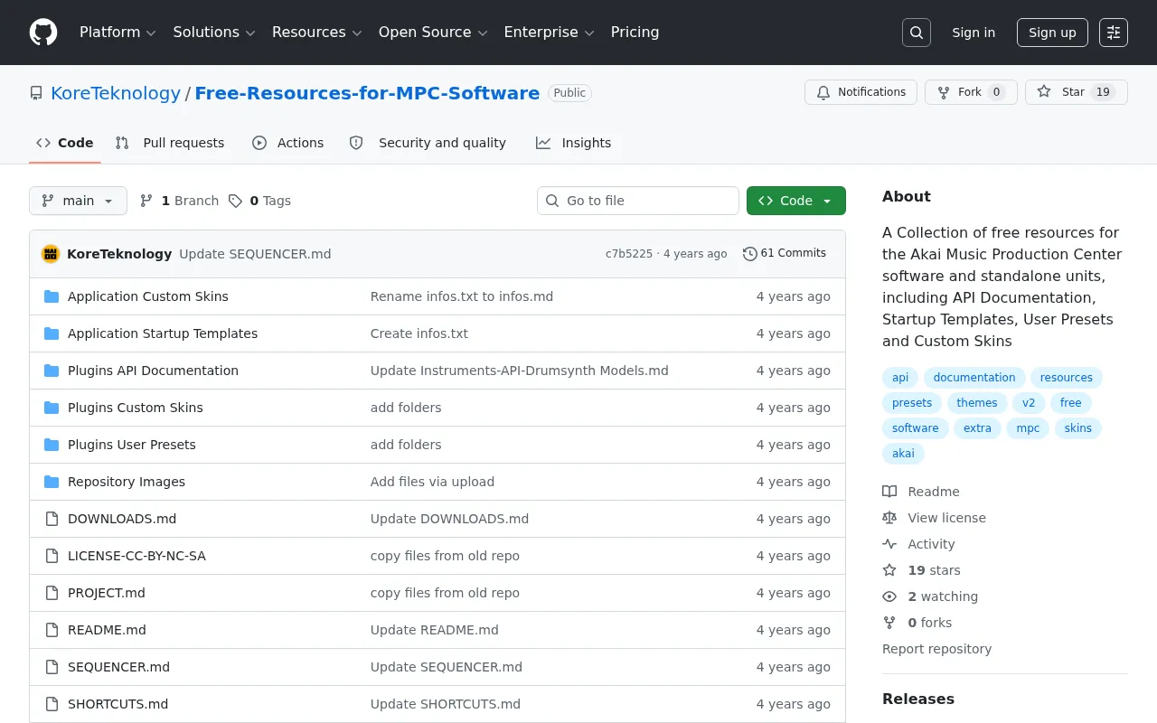The image size is (1157, 723).
Task: Star the repository with the Star button
Action: (x=1076, y=92)
